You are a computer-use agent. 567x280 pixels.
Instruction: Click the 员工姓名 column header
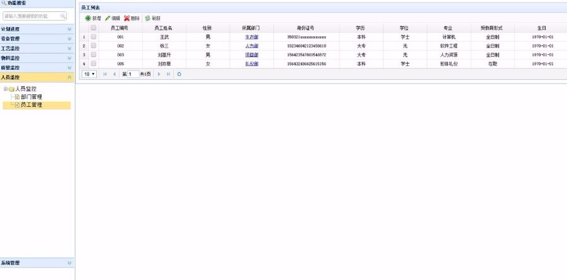[164, 28]
